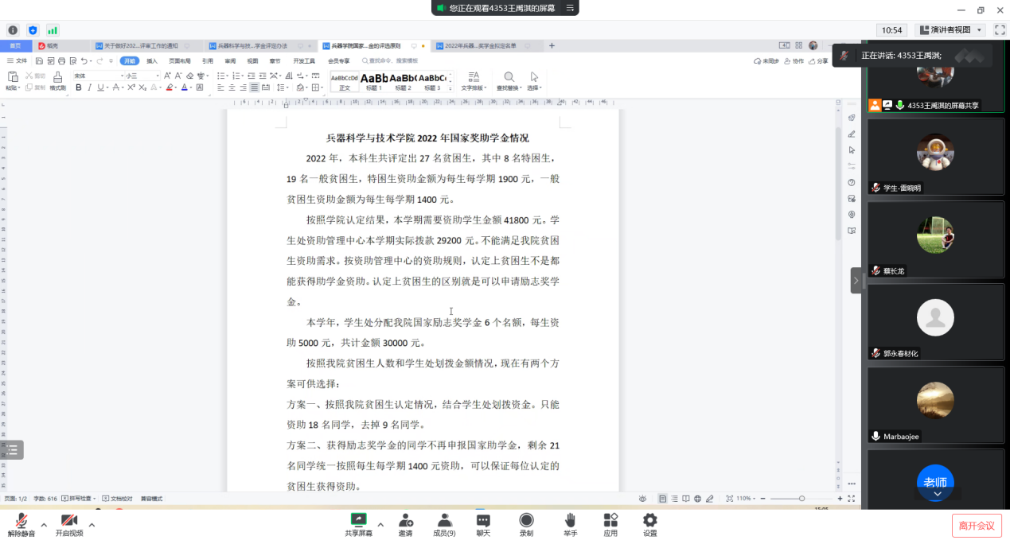Viewport: 1010px width, 540px height.
Task: Click the zoom slider in status bar
Action: 801,499
